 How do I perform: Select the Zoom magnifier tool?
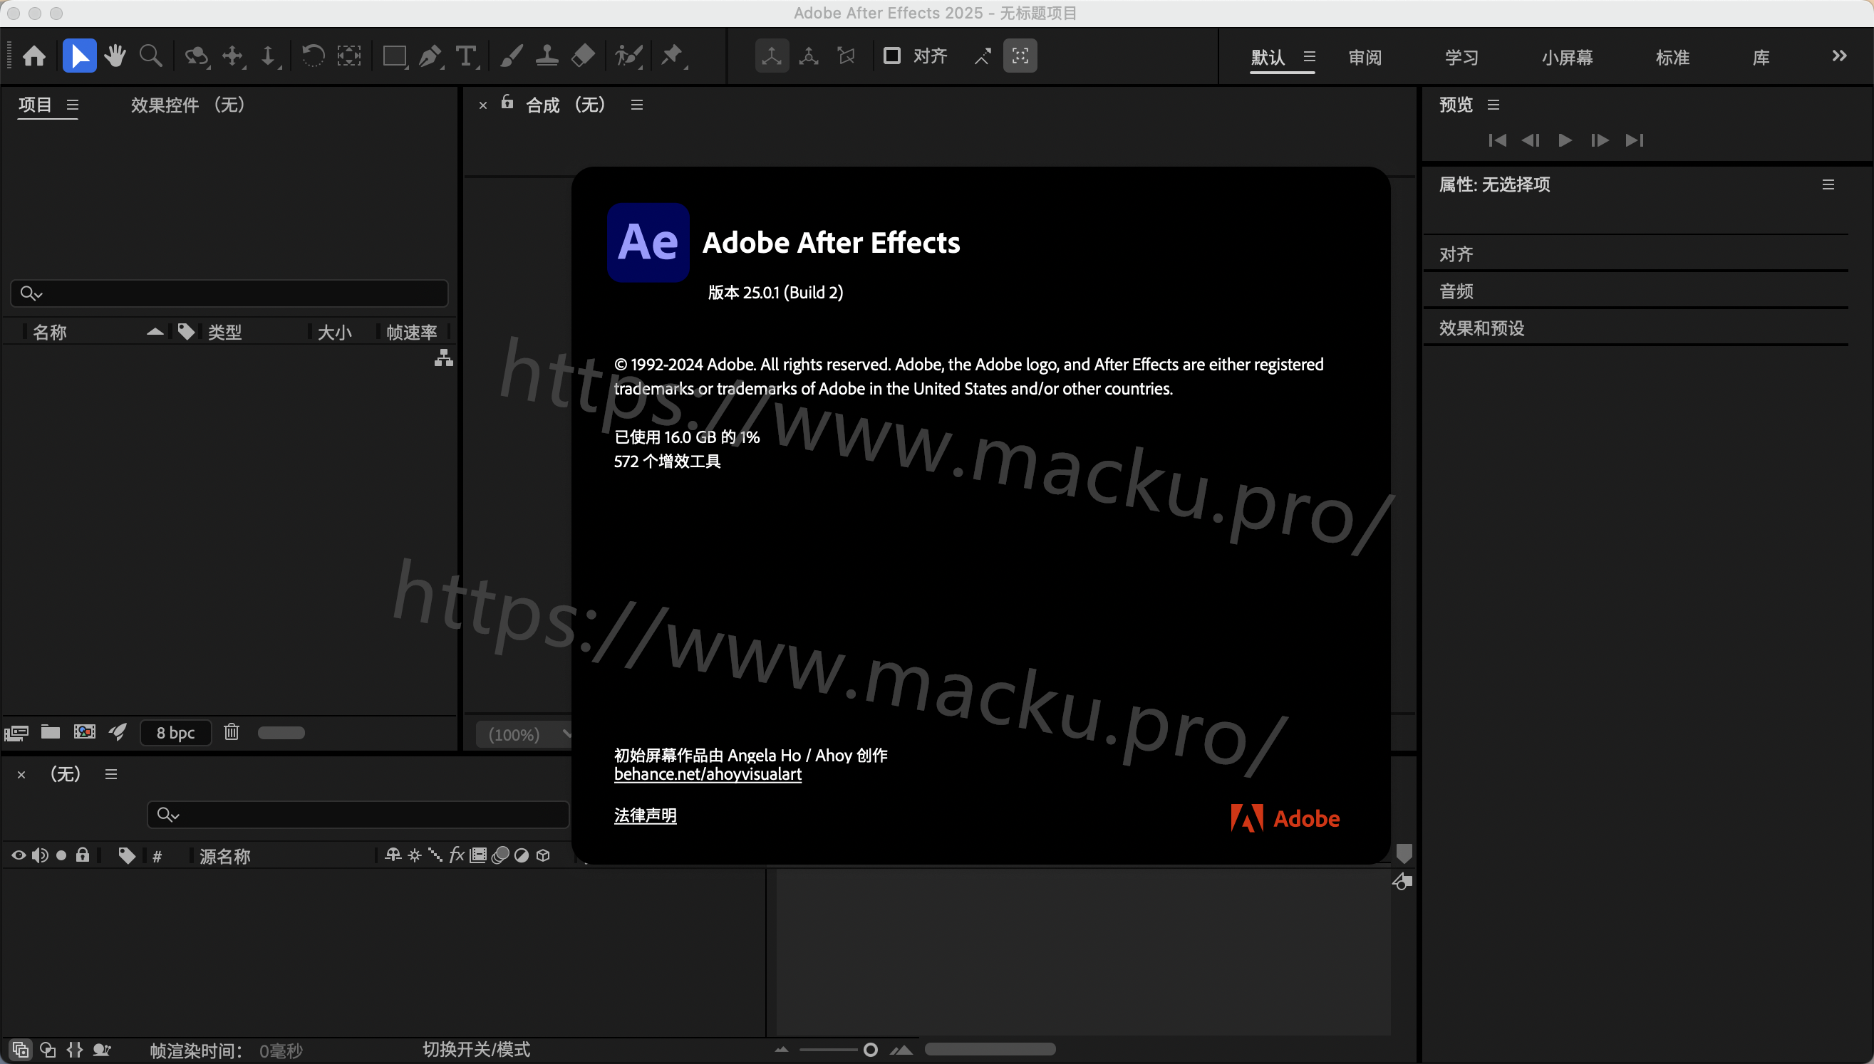point(150,56)
